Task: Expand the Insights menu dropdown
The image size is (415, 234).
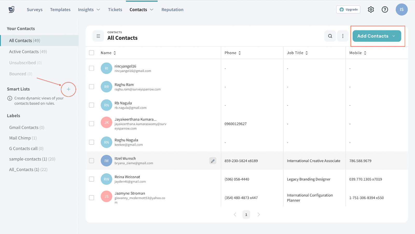Action: [89, 10]
